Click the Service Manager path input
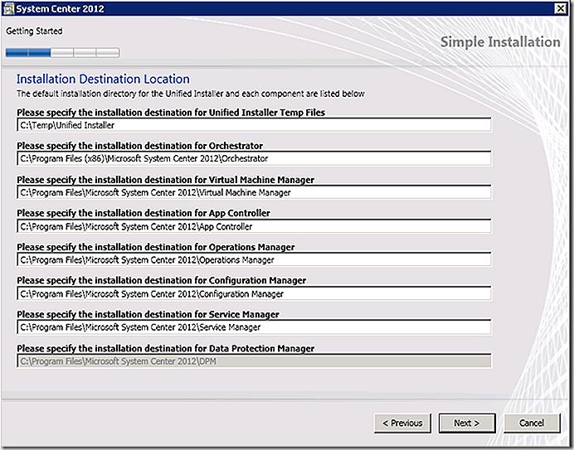Image resolution: width=574 pixels, height=450 pixels. (x=254, y=327)
